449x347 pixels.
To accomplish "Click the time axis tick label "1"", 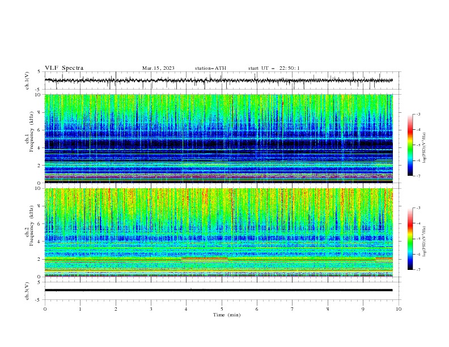I will (80, 309).
